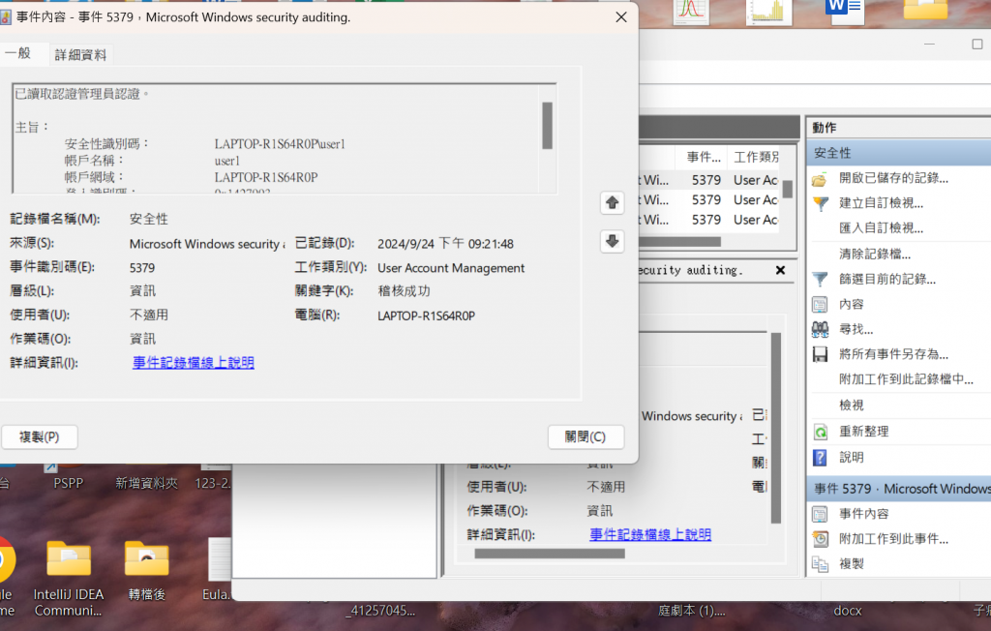Click preview pane vertical scrollbar
The height and width of the screenshot is (631, 991).
click(x=775, y=428)
